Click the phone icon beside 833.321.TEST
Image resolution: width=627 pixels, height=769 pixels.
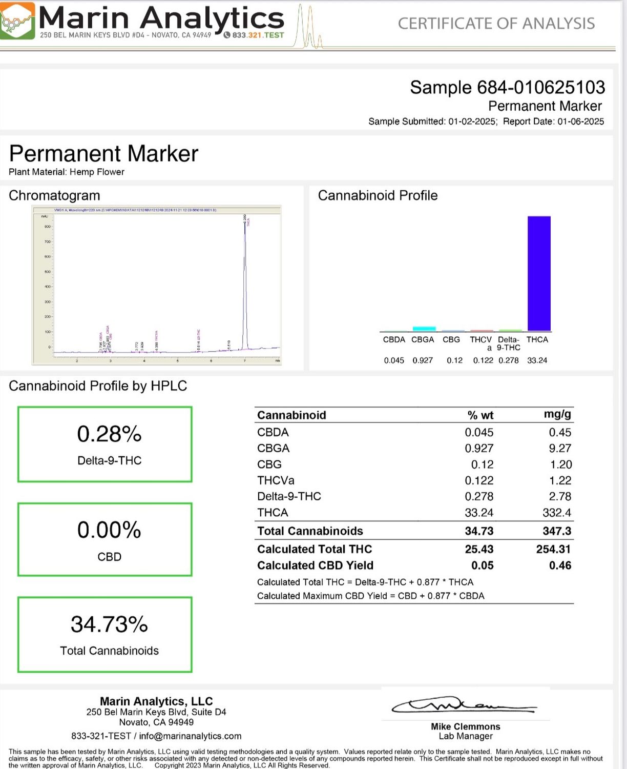227,35
